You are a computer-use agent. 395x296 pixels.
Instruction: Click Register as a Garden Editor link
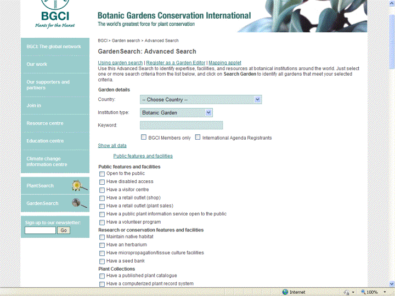[x=176, y=62]
